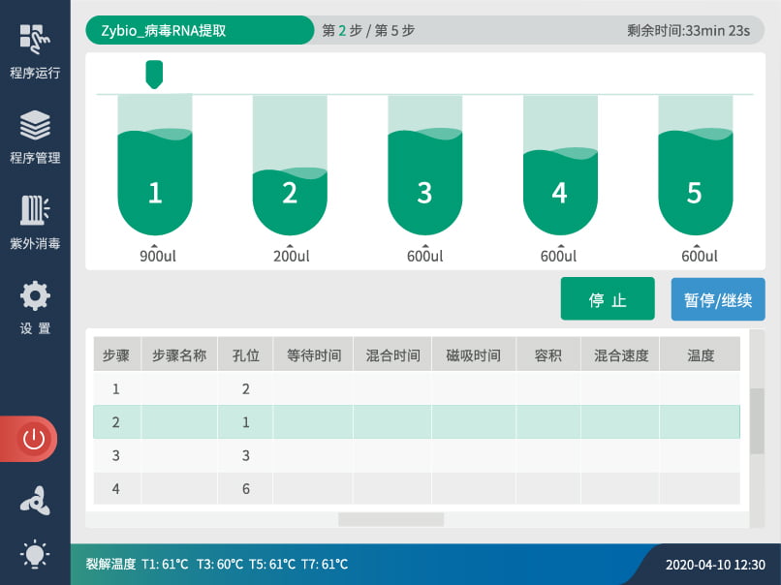Click the 暂停/继续 pause/resume button

[717, 299]
